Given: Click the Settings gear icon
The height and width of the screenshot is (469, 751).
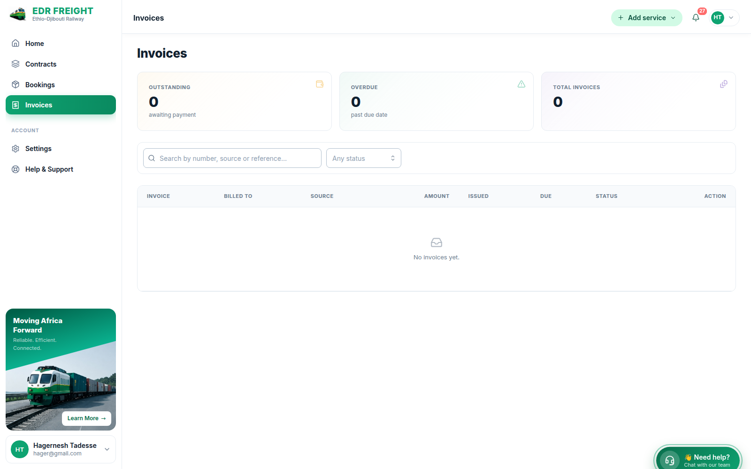Looking at the screenshot, I should click(15, 149).
